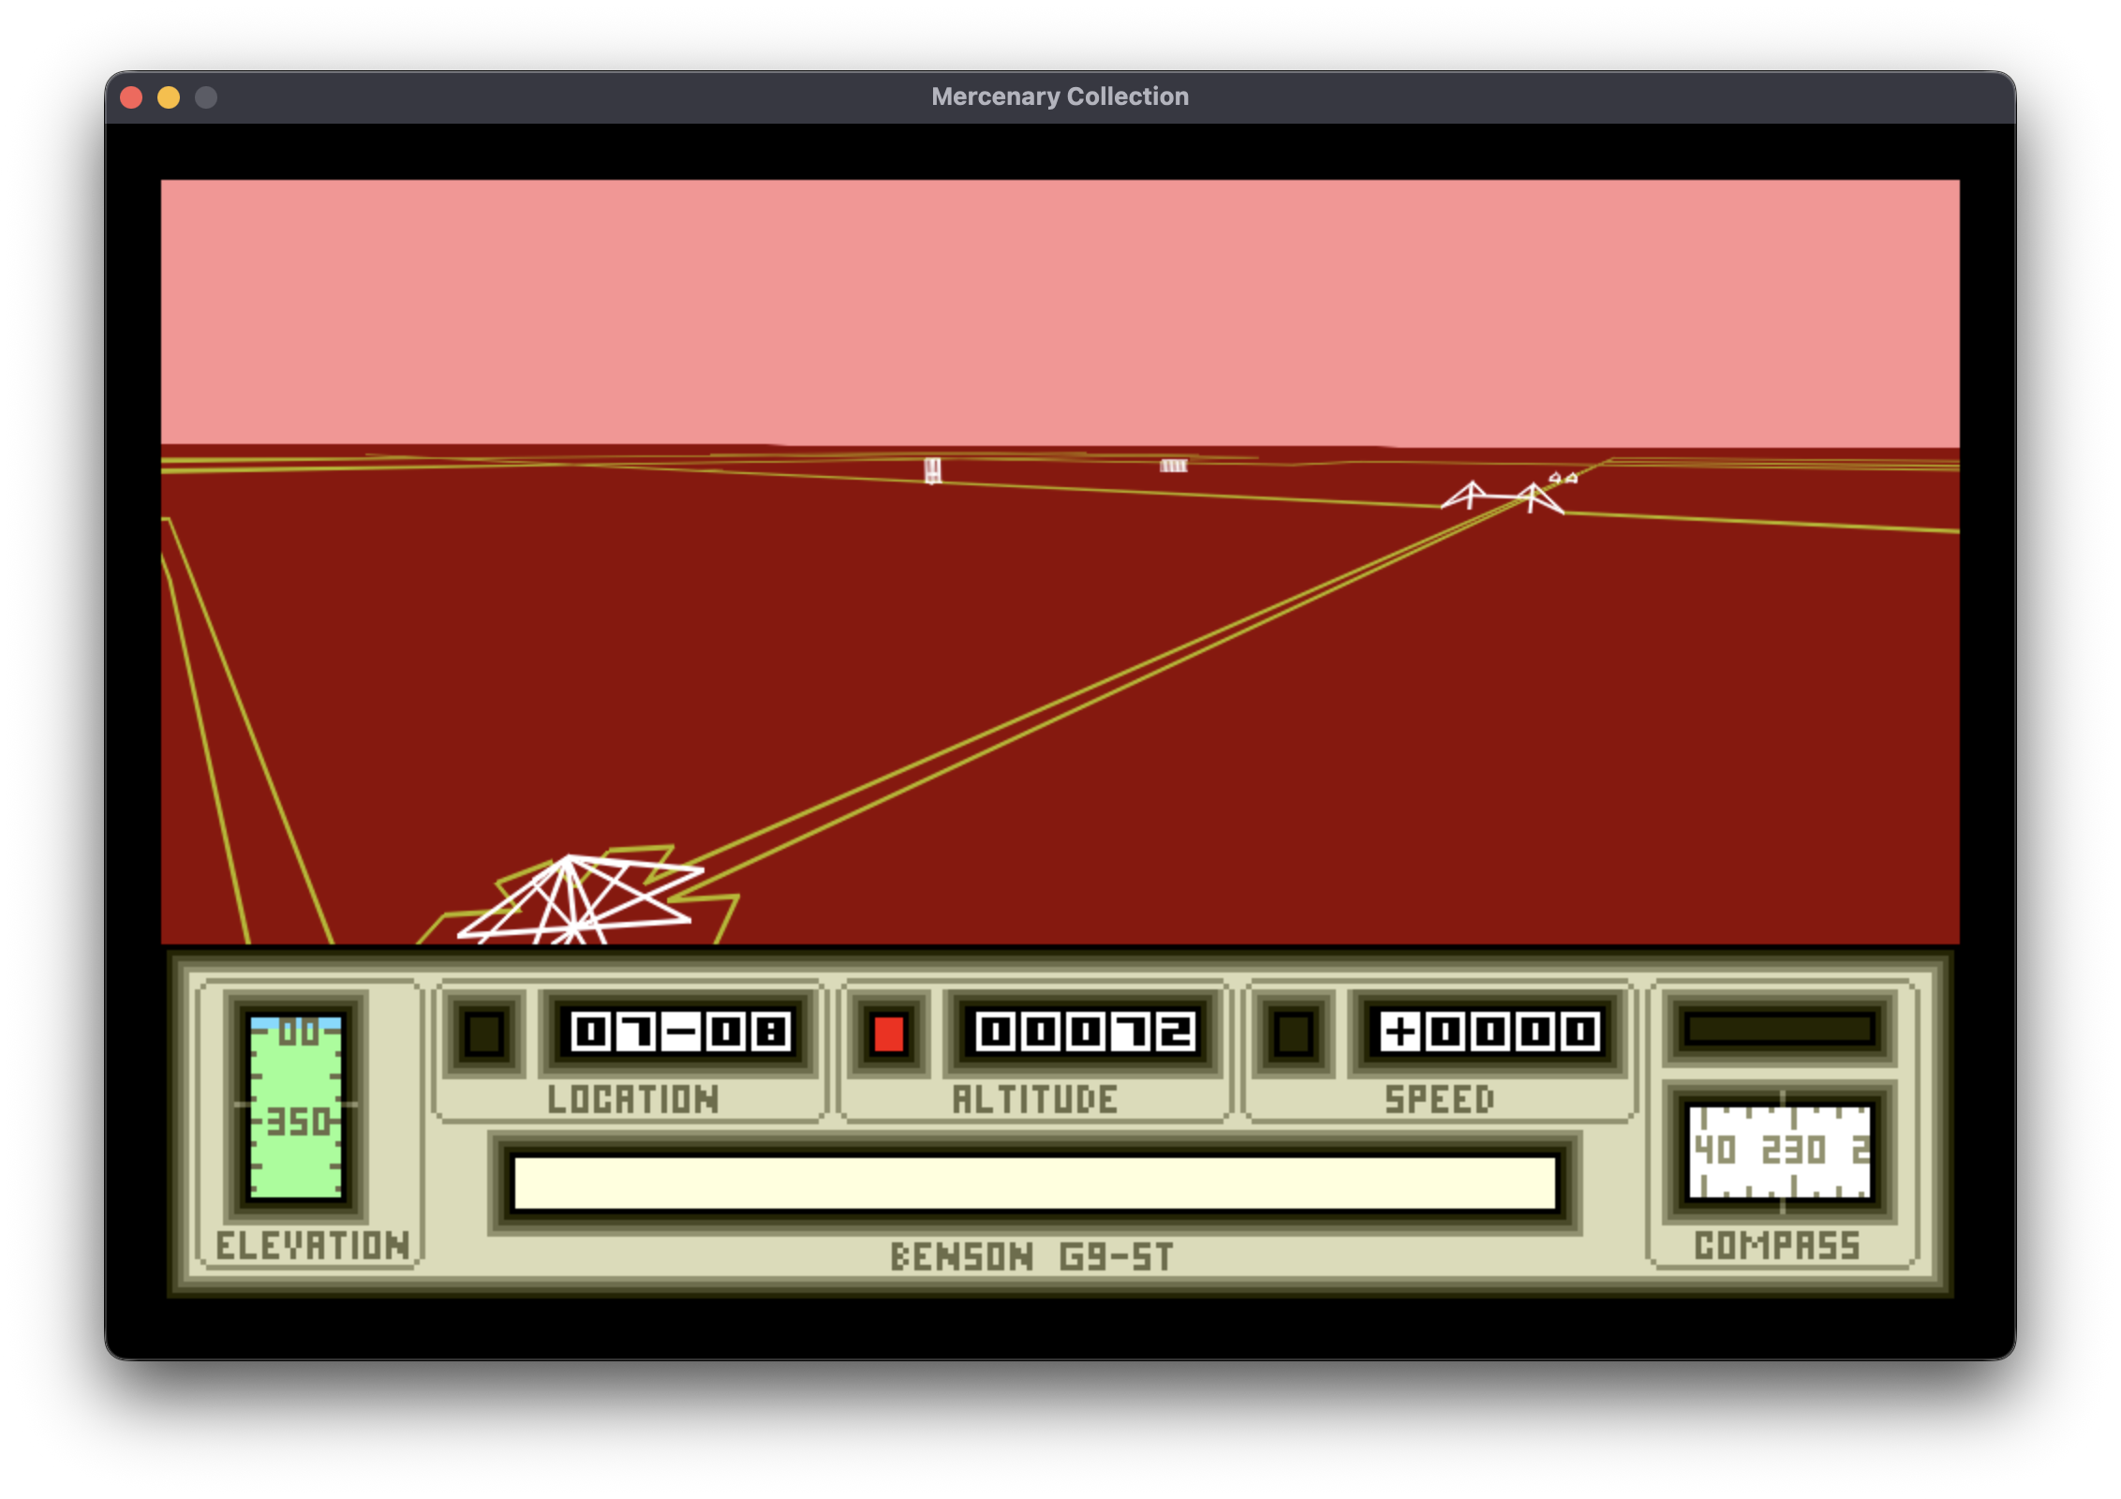Click the COMPASS label
Viewport: 2121px width, 1499px height.
(1777, 1246)
